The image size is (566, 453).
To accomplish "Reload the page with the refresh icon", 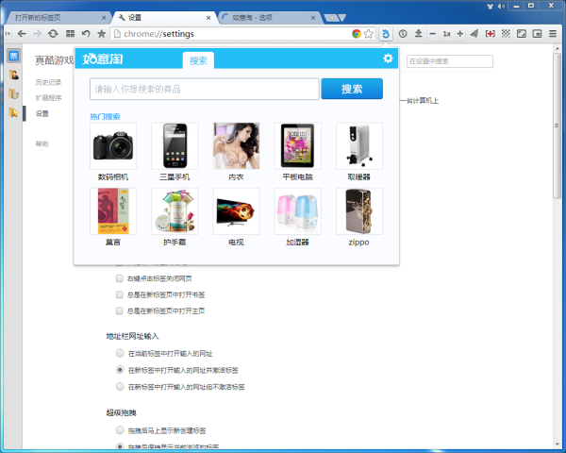I will (x=53, y=34).
